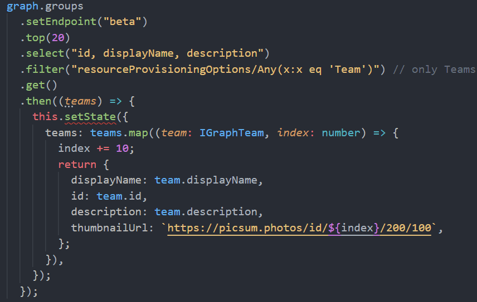Click the italic "teams" parameter in then()
This screenshot has width=477, height=302.
(80, 101)
